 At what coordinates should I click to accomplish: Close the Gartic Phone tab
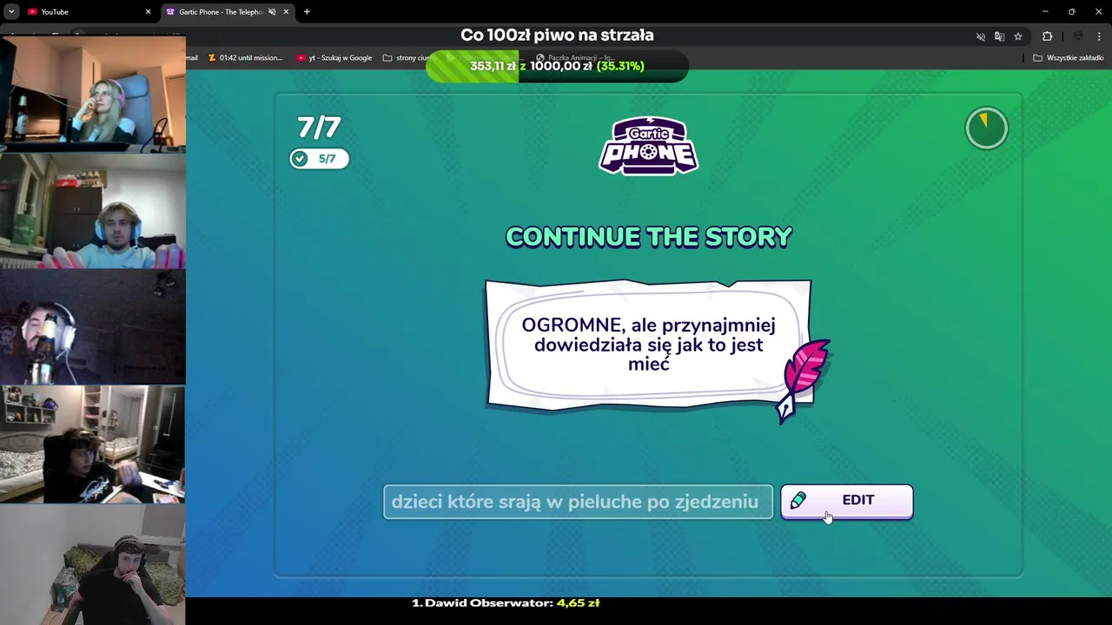click(286, 11)
